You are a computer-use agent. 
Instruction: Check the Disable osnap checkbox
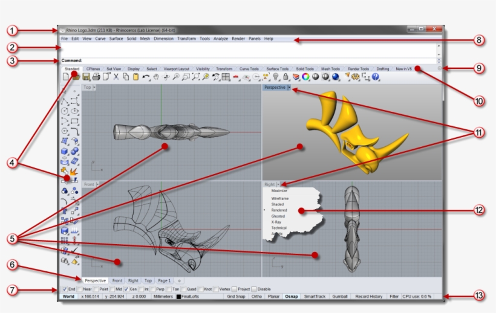(254, 289)
